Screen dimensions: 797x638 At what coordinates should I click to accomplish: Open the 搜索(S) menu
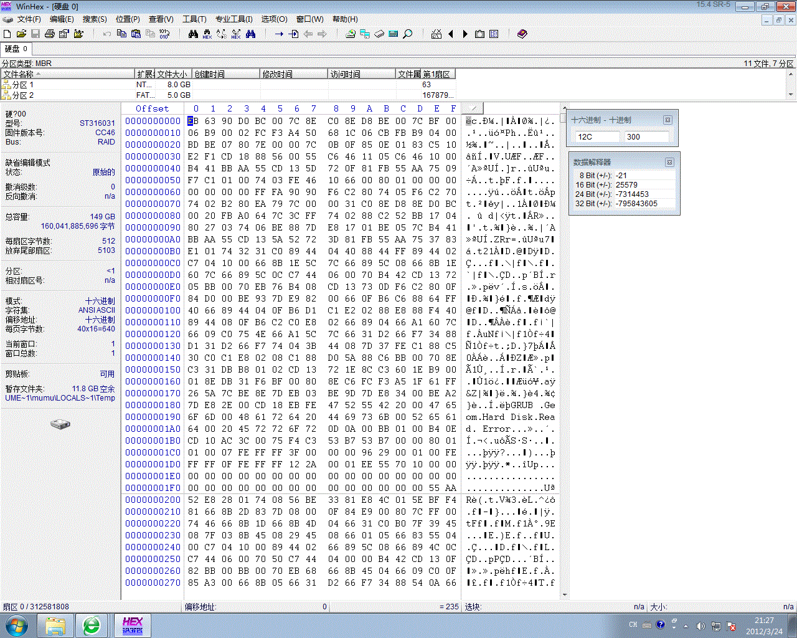pyautogui.click(x=95, y=19)
